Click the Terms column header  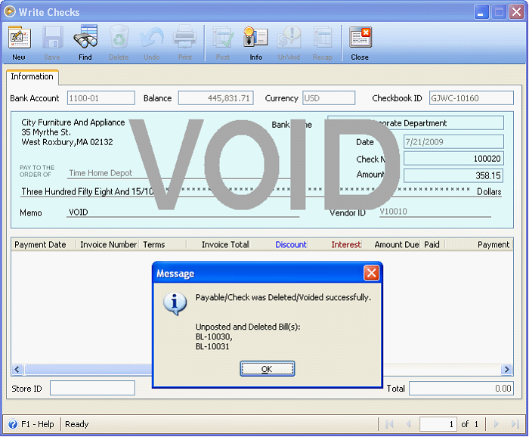click(163, 245)
